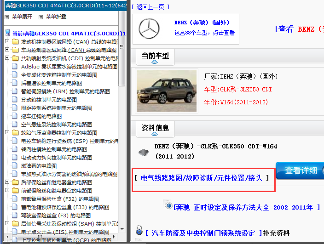Click the 厂家:BENZ（奔驰）(国外) text
Screen dimensions: 324x244
(x=241, y=77)
